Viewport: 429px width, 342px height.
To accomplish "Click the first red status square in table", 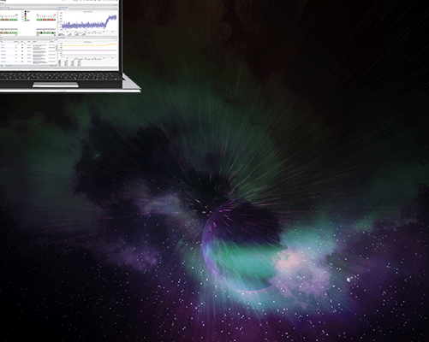I will pos(22,45).
